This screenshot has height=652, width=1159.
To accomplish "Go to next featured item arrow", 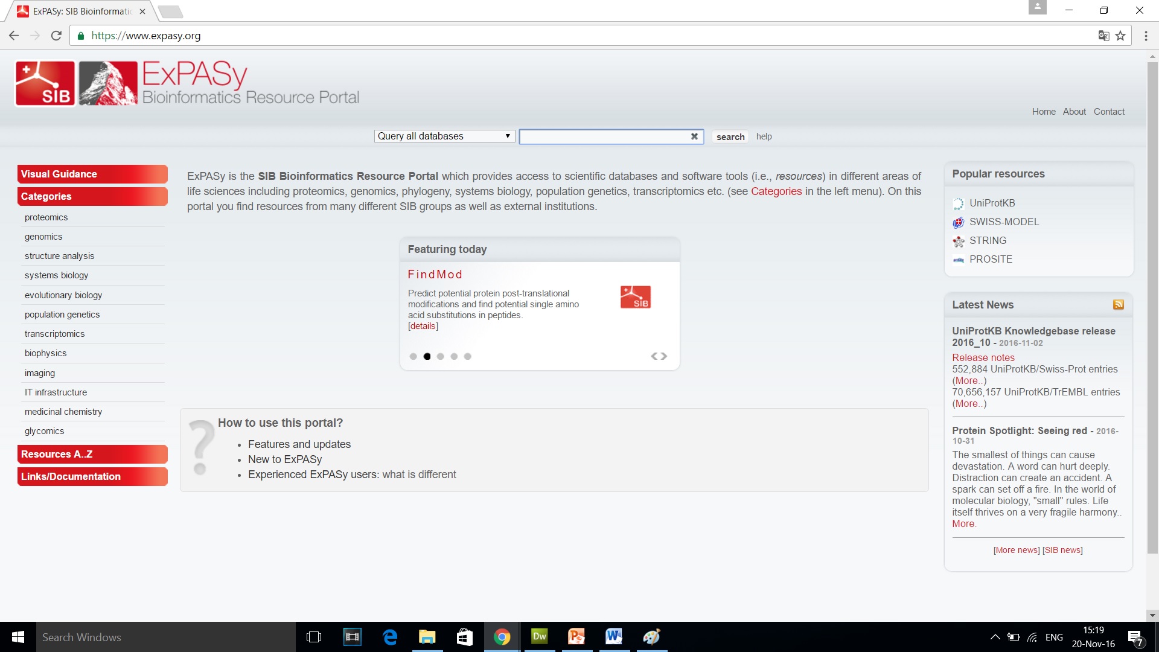I will coord(663,356).
